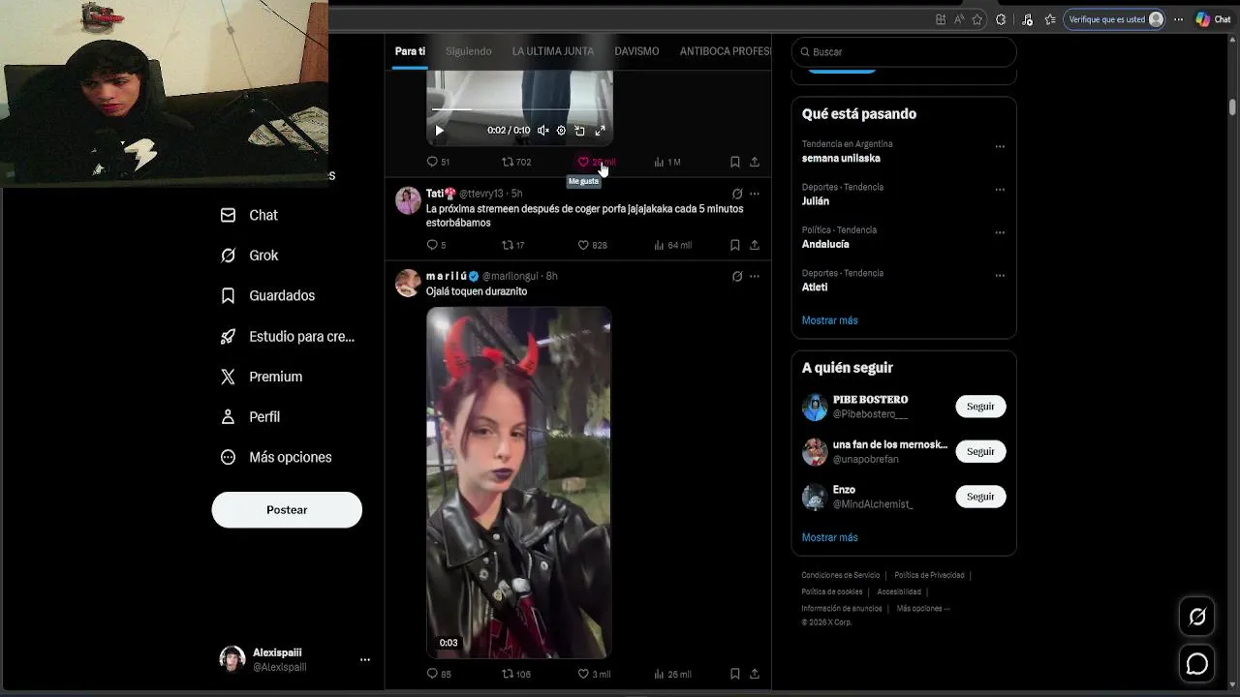Share Tati's post

coord(755,245)
